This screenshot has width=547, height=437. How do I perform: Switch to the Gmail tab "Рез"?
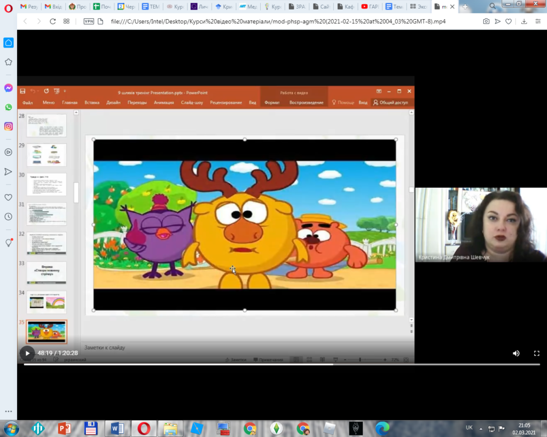click(x=29, y=6)
